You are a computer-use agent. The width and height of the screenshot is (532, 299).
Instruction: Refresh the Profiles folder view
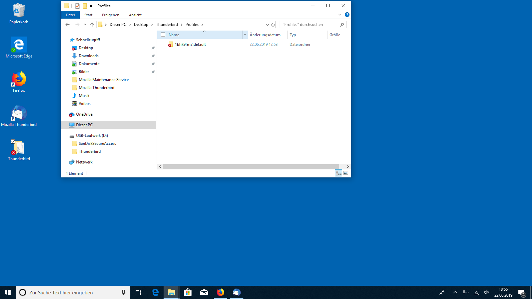coord(273,25)
